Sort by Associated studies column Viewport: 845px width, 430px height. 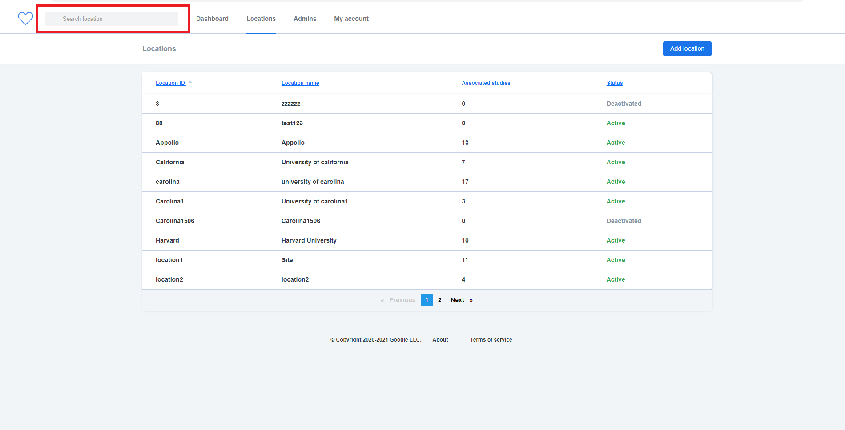pyautogui.click(x=486, y=83)
